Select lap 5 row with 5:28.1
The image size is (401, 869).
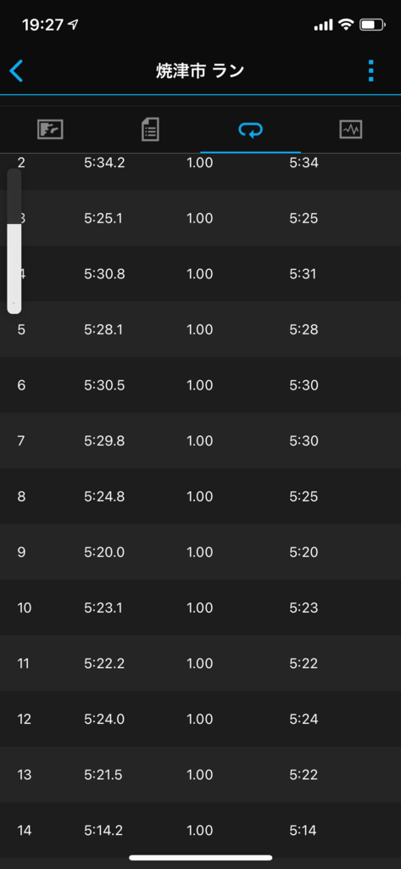pyautogui.click(x=200, y=330)
